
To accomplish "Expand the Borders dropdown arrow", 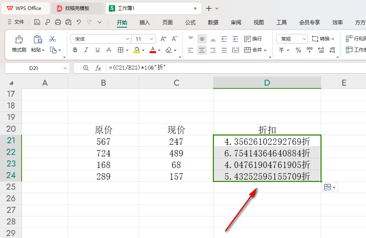I will pos(127,50).
